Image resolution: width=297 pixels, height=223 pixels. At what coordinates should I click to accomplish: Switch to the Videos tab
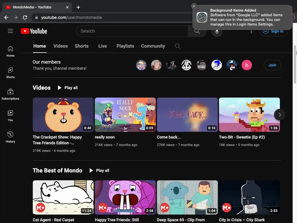click(x=61, y=46)
